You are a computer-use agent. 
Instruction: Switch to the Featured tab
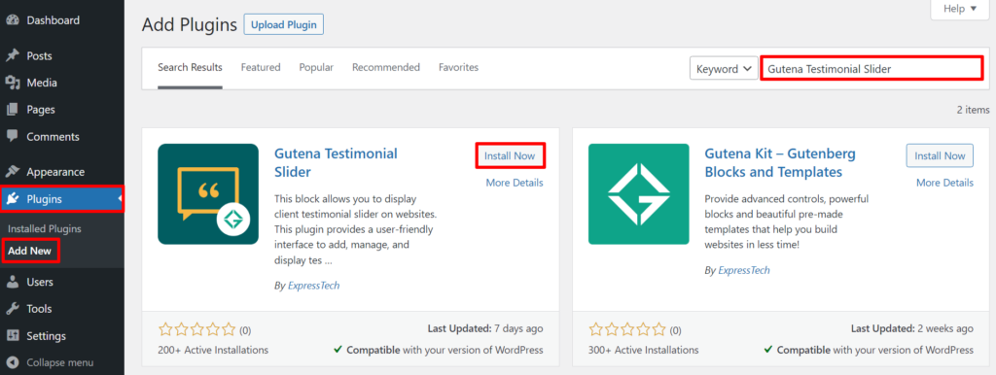point(261,67)
